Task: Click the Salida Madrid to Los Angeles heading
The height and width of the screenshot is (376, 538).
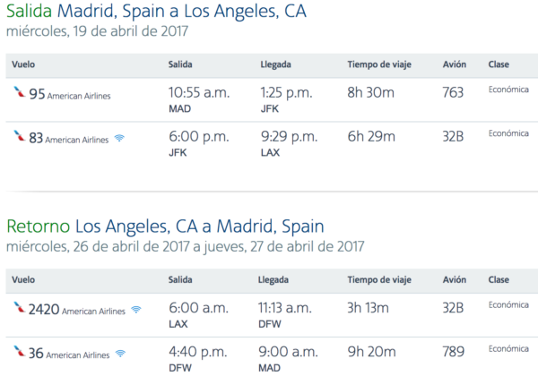Action: pyautogui.click(x=156, y=12)
